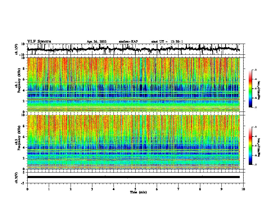Select the date text "Apr. 26, 2022"
Viewport: 274px width, 212px height.
pyautogui.click(x=97, y=42)
